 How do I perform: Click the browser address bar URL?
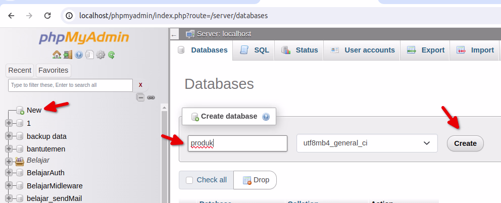pos(174,15)
